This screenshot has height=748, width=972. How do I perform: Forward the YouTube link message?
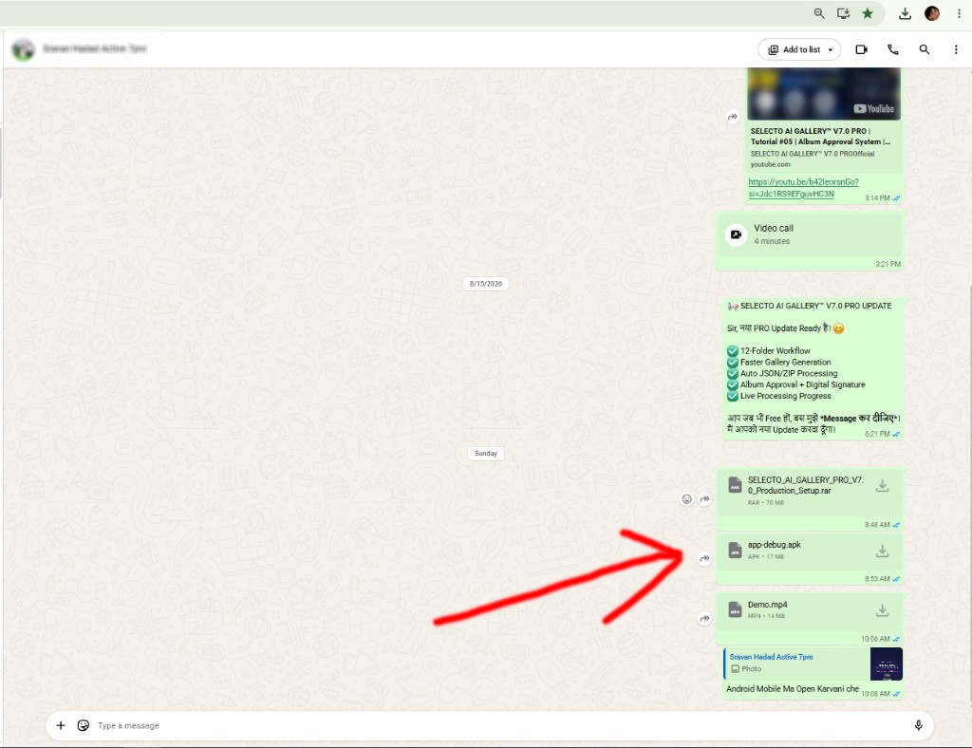pos(733,117)
